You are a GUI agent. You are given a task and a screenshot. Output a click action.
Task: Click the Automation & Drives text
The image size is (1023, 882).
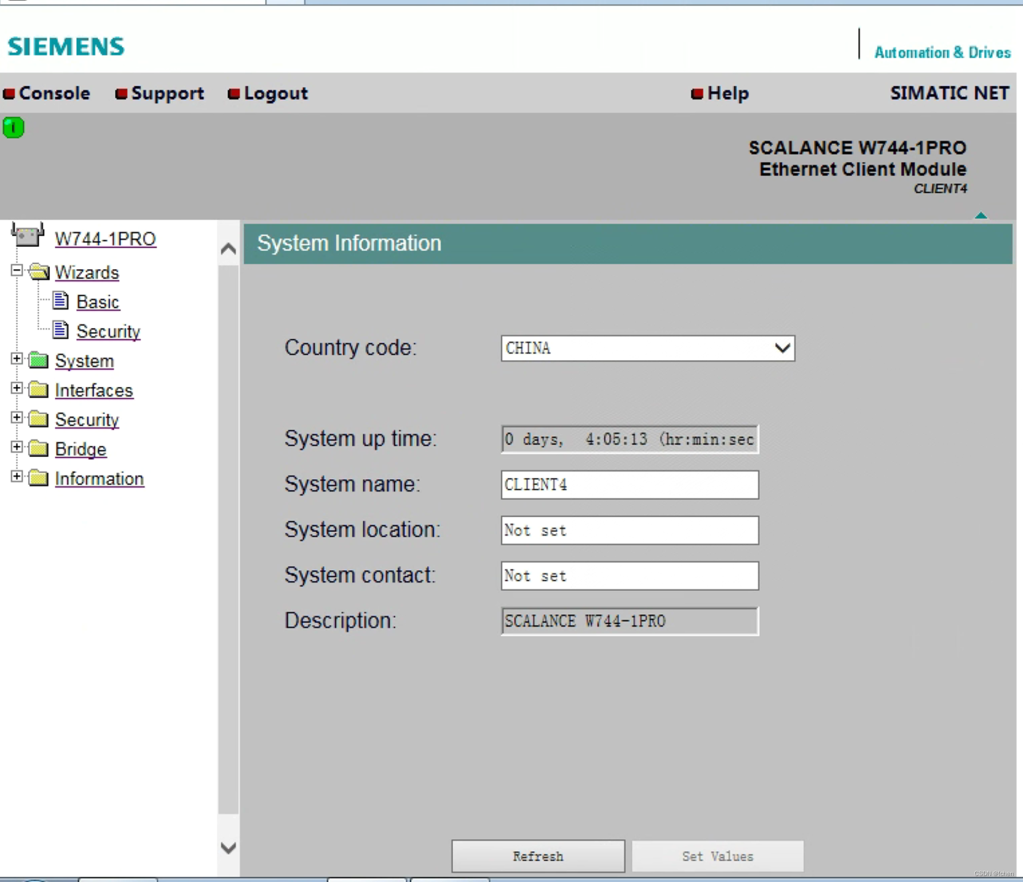(x=942, y=52)
